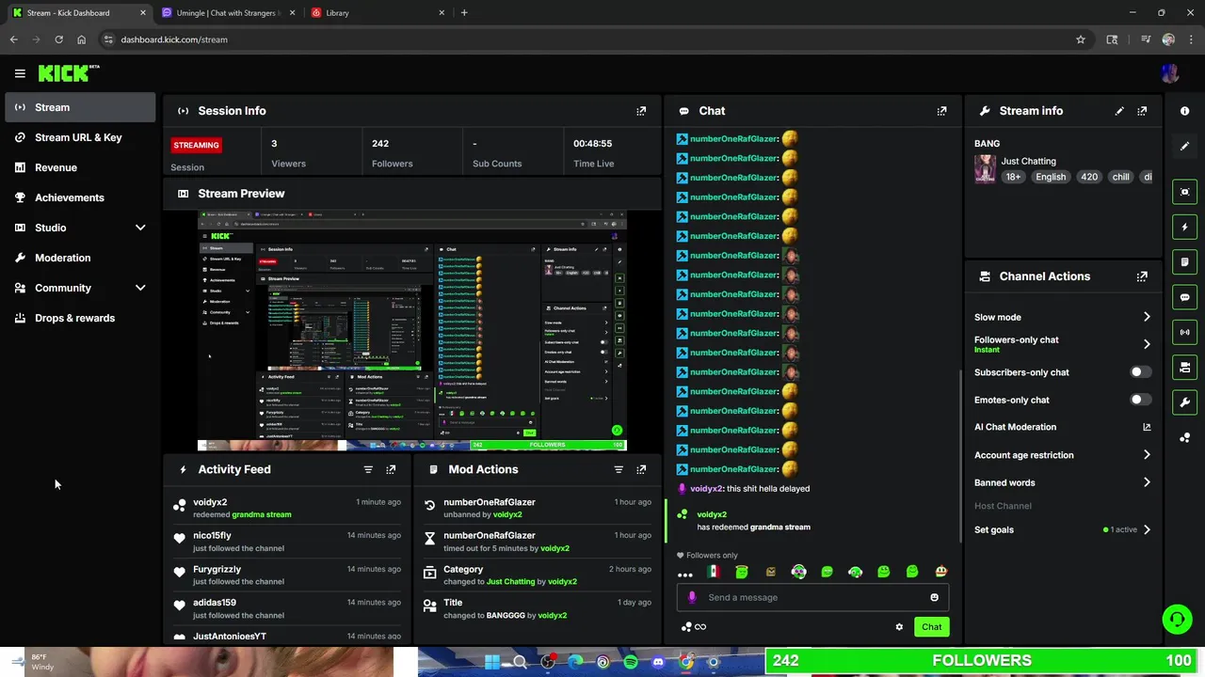The image size is (1205, 677).
Task: Pop out the Chat panel
Action: click(x=941, y=111)
